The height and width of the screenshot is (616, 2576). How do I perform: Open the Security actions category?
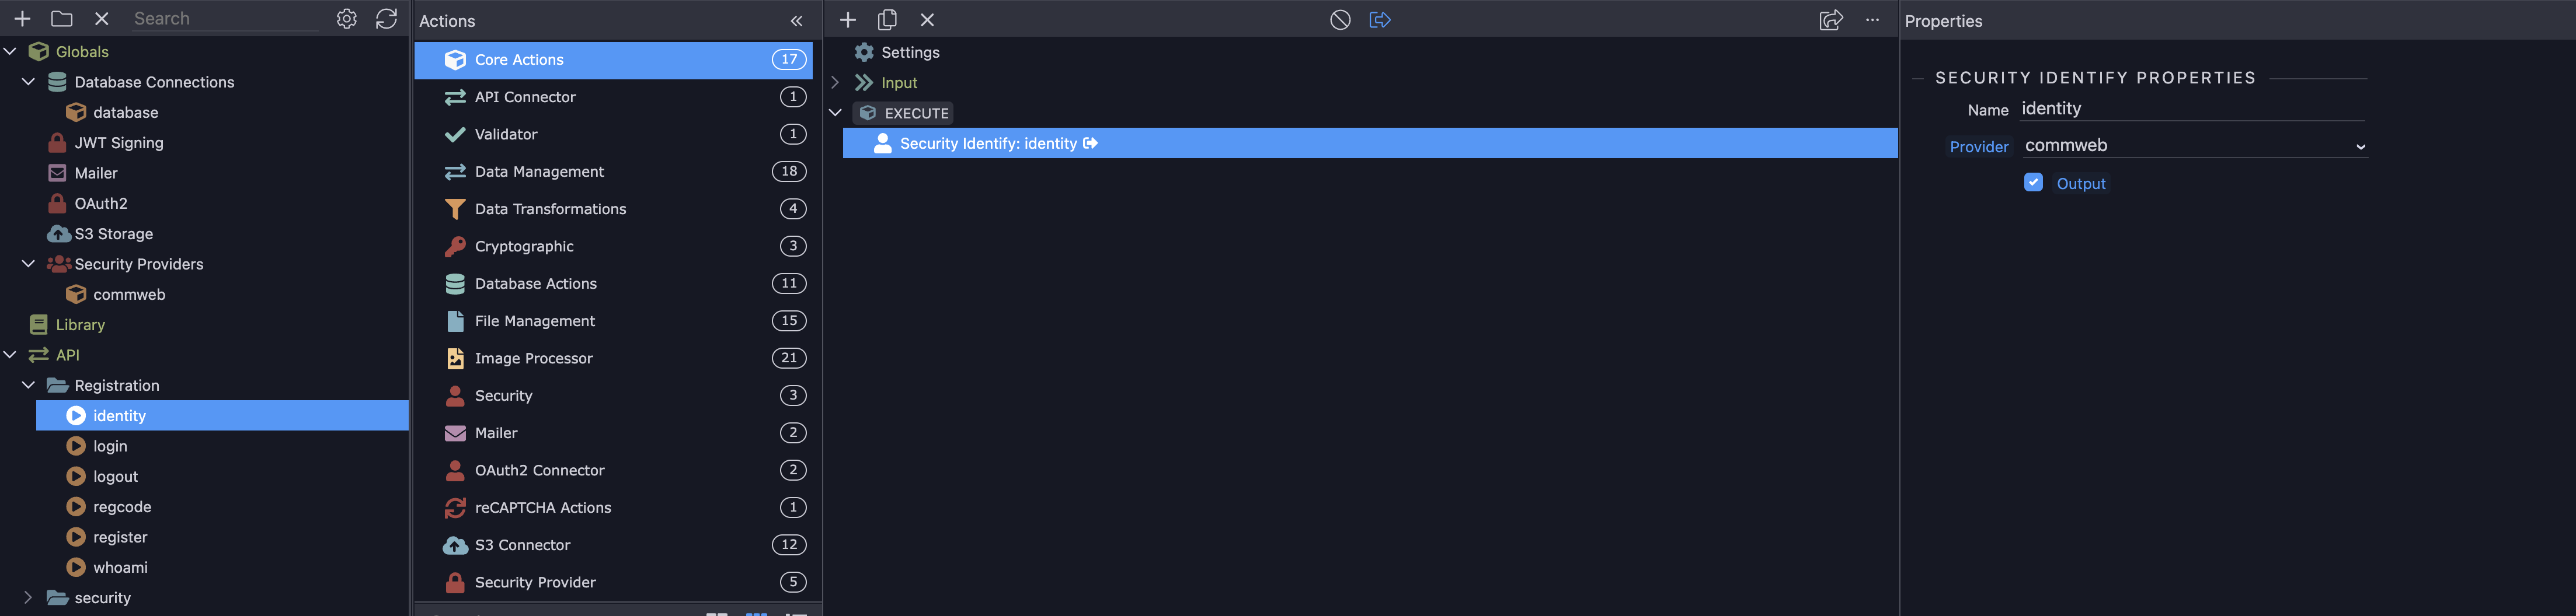613,395
